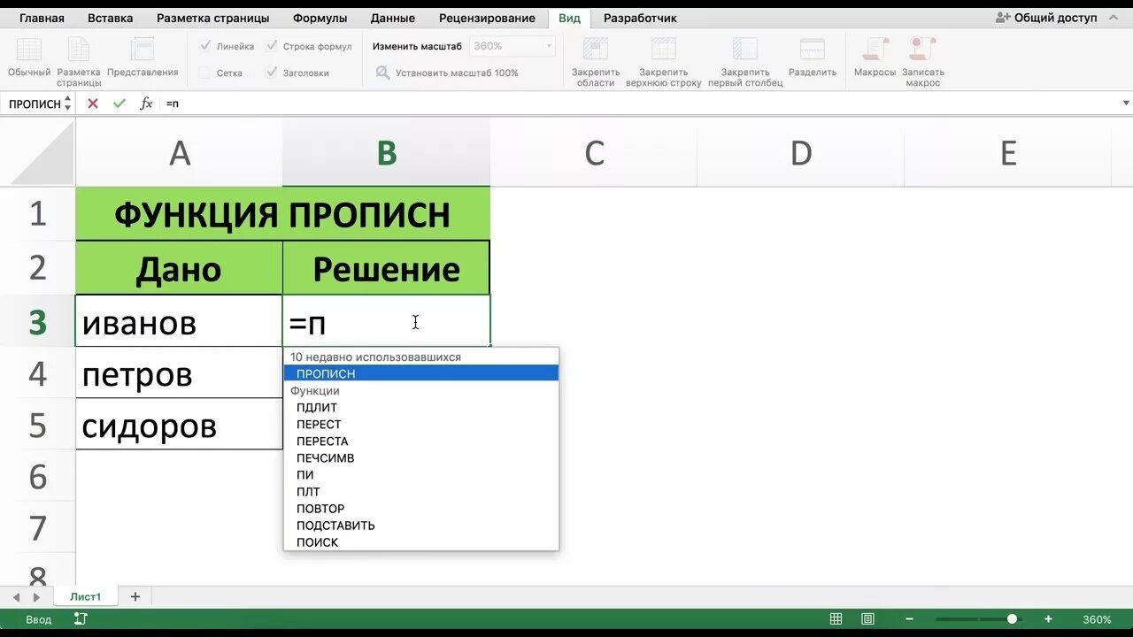
Task: Choose ПЛТ function suggestion
Action: click(x=421, y=492)
